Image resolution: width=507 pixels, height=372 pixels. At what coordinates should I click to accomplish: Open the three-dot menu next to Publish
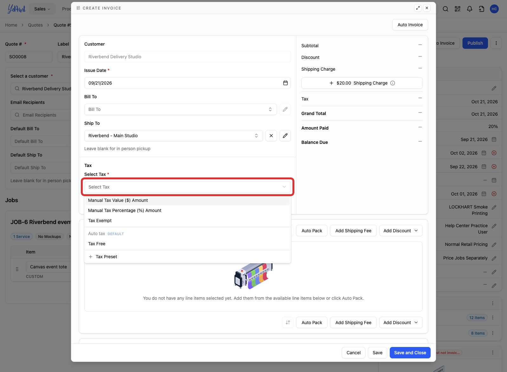(496, 43)
